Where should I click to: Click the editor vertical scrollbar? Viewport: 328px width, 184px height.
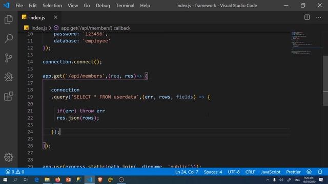pyautogui.click(x=325, y=80)
